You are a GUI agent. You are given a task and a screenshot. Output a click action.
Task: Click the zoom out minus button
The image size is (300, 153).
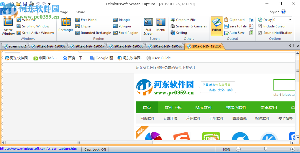pos(238,149)
